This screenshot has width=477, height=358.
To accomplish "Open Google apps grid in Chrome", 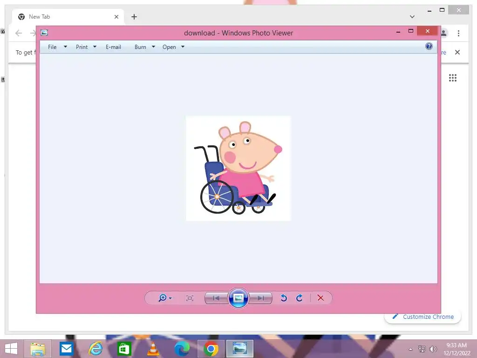I will click(x=453, y=78).
